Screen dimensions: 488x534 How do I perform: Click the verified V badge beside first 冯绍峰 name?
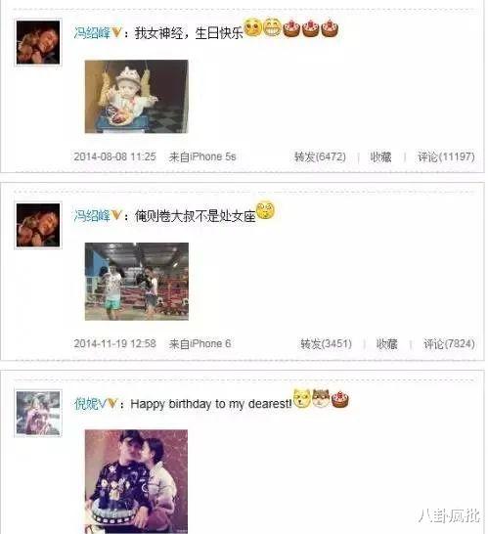[x=116, y=33]
